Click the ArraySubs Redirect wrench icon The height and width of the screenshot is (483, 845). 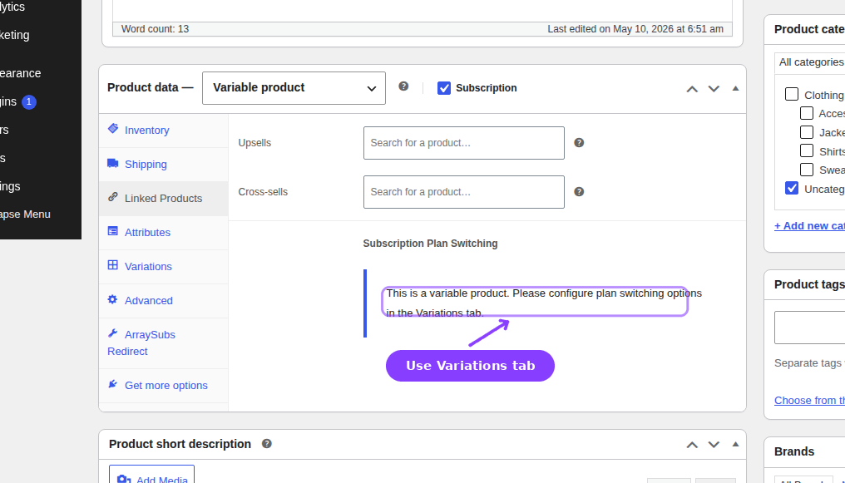click(112, 333)
